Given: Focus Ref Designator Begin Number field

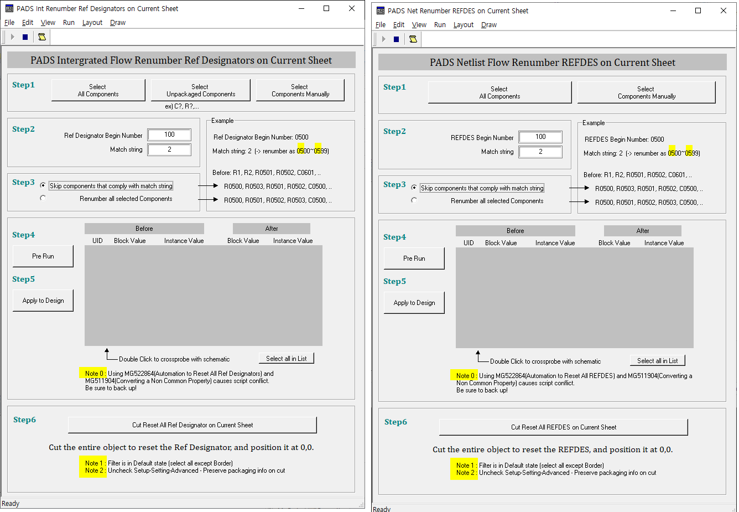Looking at the screenshot, I should click(169, 135).
